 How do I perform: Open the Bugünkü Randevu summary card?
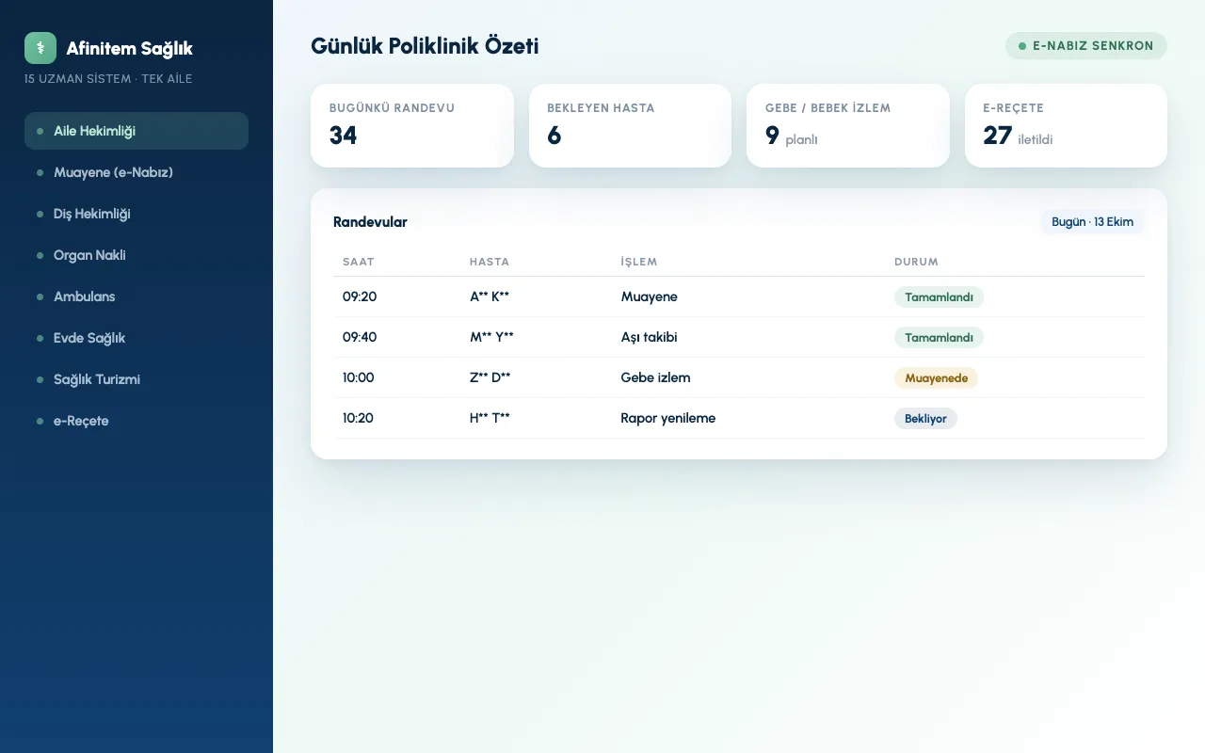click(412, 126)
